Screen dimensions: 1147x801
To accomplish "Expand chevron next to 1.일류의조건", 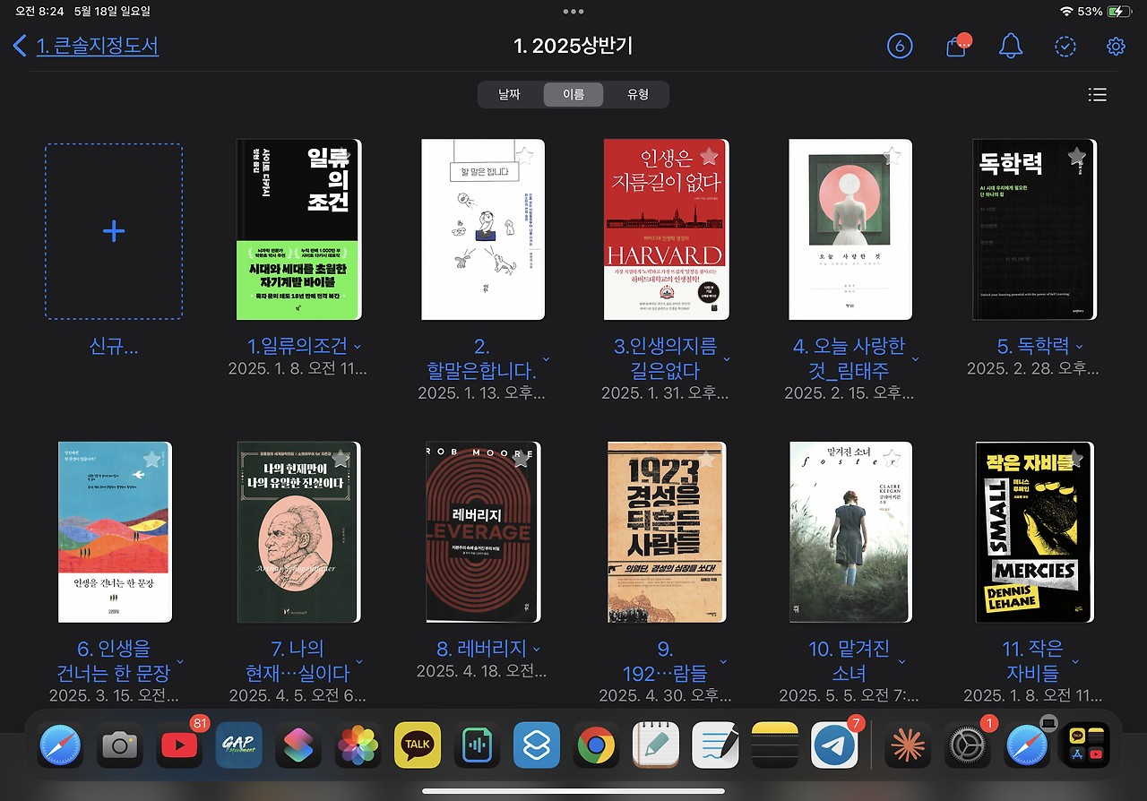I will coord(358,347).
